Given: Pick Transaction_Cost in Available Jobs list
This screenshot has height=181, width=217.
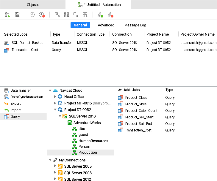Looking at the screenshot, I should (166, 130).
